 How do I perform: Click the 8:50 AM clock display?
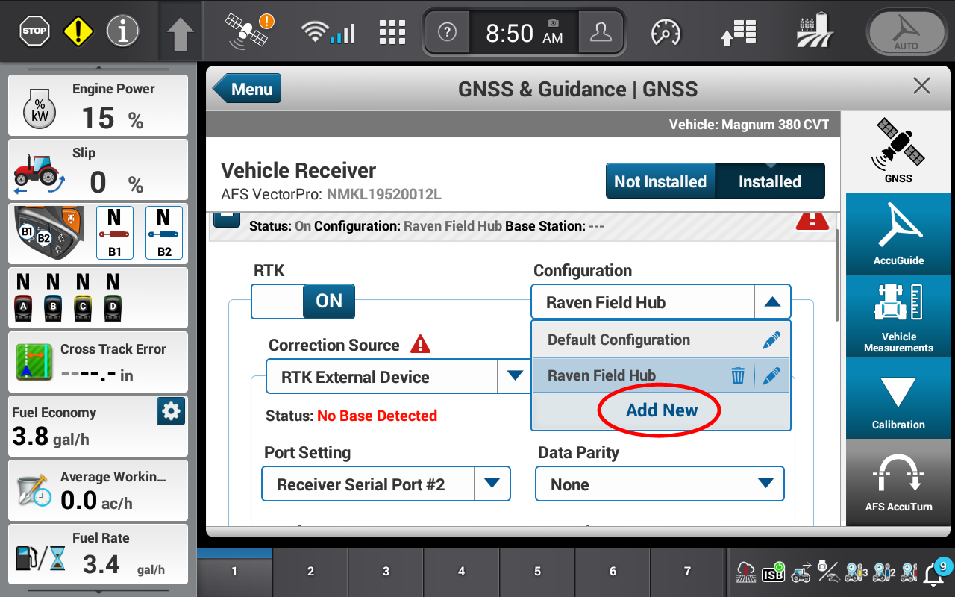point(524,33)
